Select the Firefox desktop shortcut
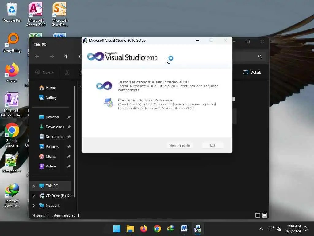314x236 pixels. coord(12,73)
